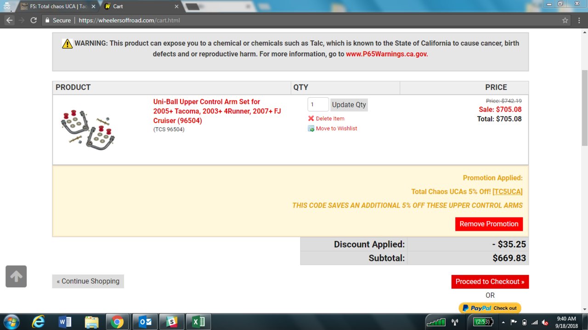Click the PRICE column header

(x=496, y=87)
